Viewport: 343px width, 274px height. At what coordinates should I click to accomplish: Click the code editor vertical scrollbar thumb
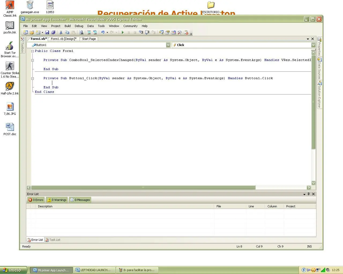point(313,102)
